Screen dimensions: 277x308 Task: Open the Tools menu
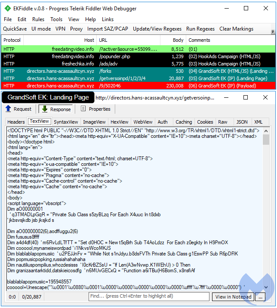56,19
